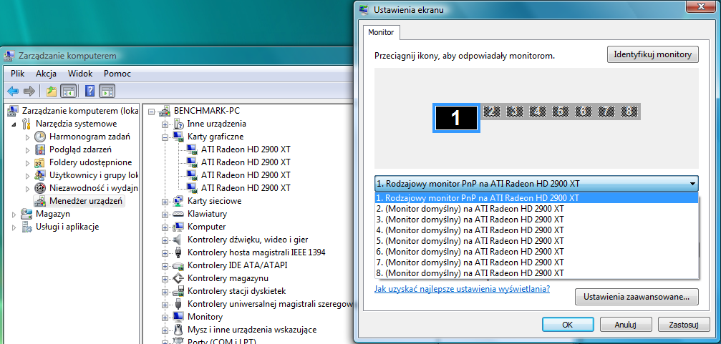Collapse the Karty graficzne node

click(165, 137)
